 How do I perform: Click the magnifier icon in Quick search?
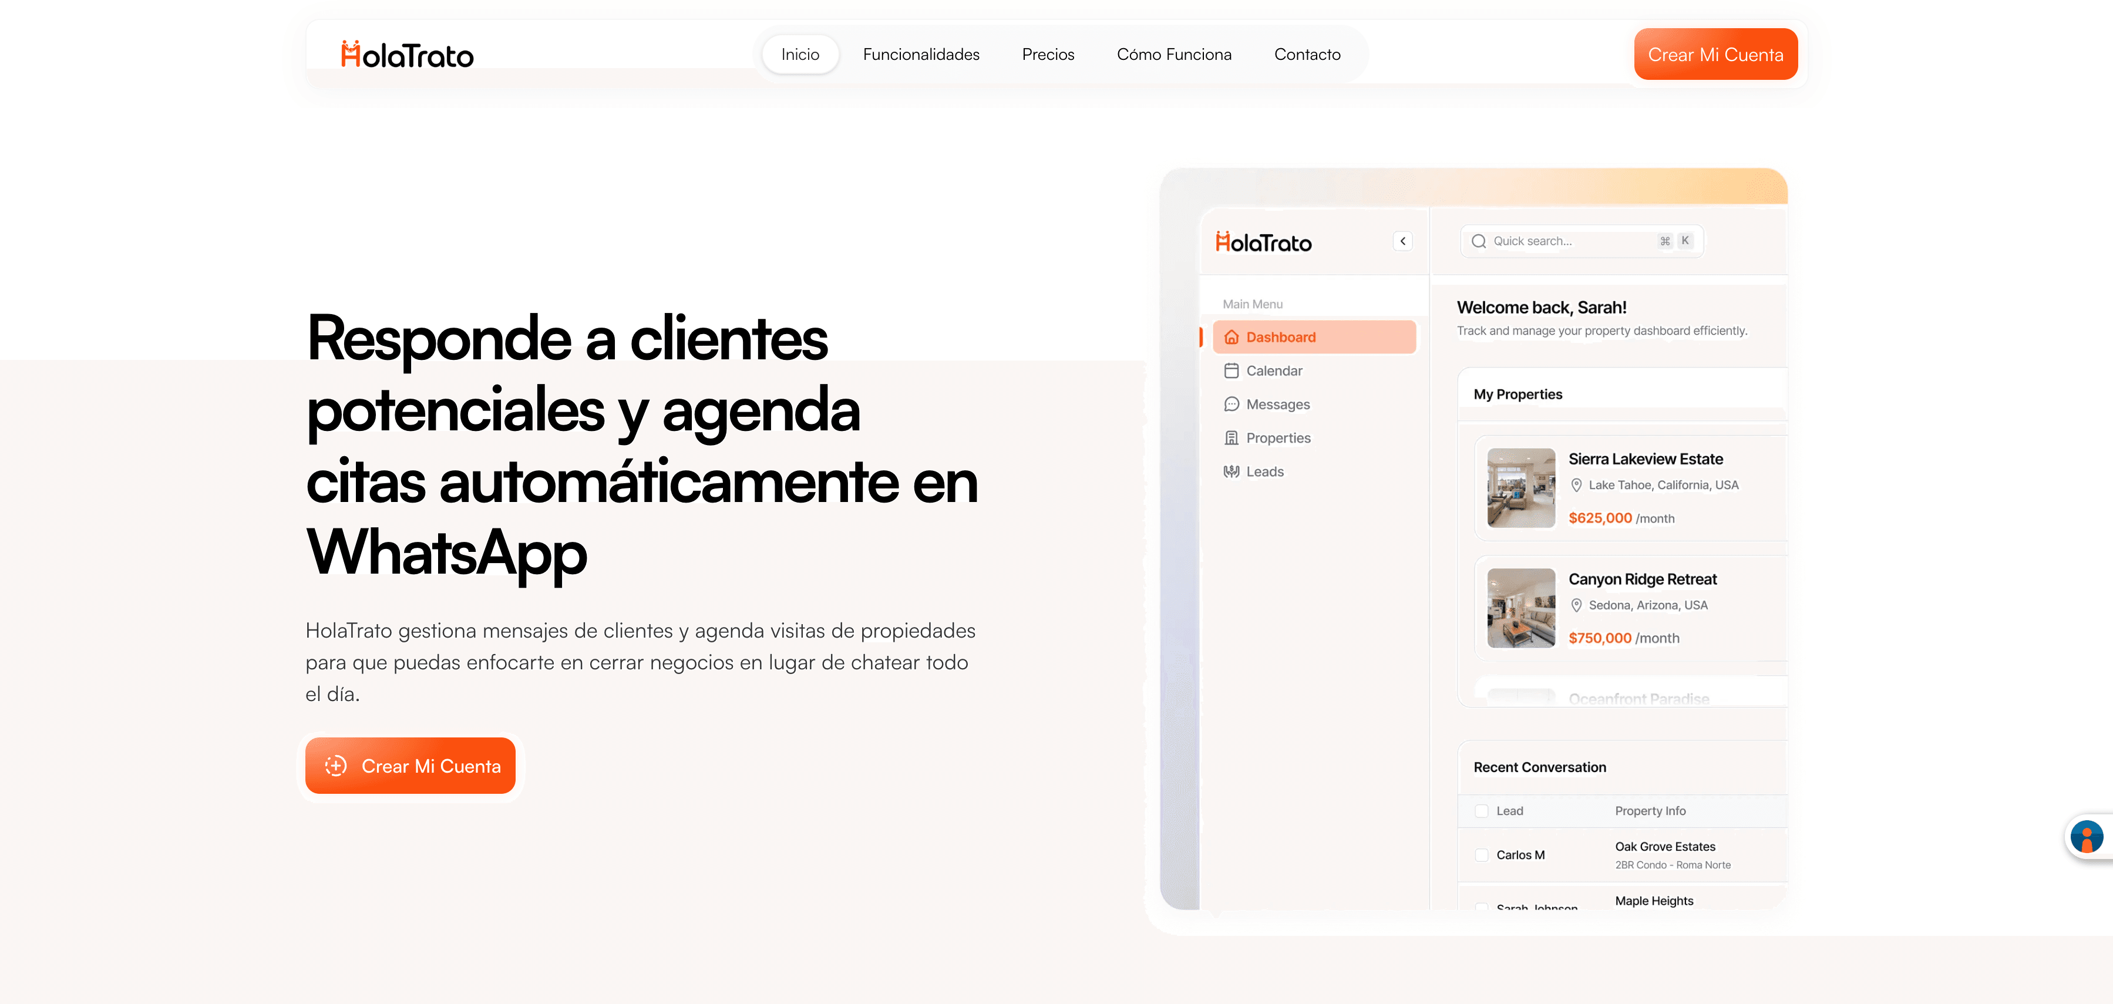1478,241
